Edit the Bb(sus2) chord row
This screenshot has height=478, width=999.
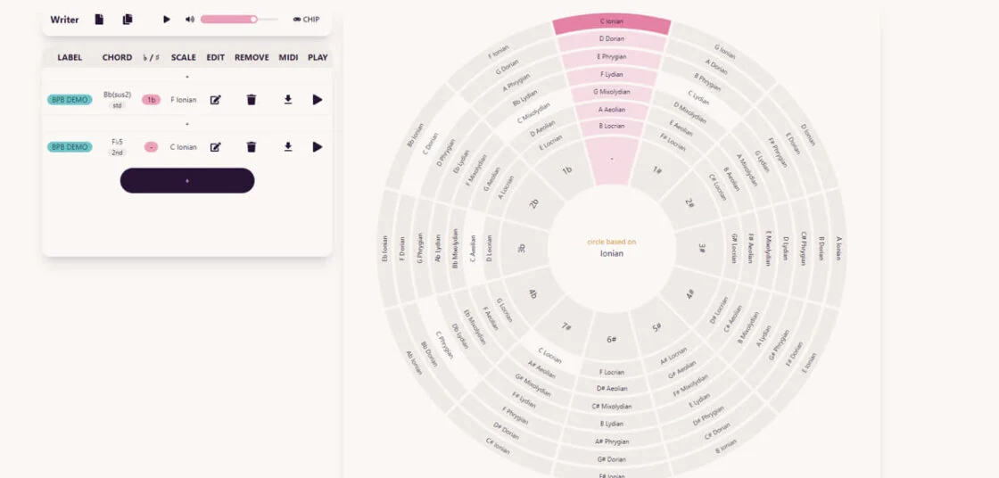(215, 100)
